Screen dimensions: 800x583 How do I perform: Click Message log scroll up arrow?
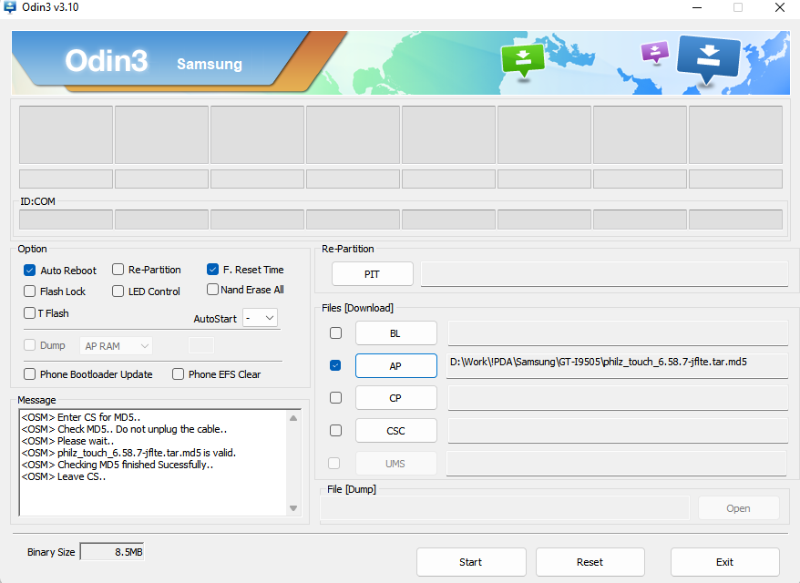(293, 418)
